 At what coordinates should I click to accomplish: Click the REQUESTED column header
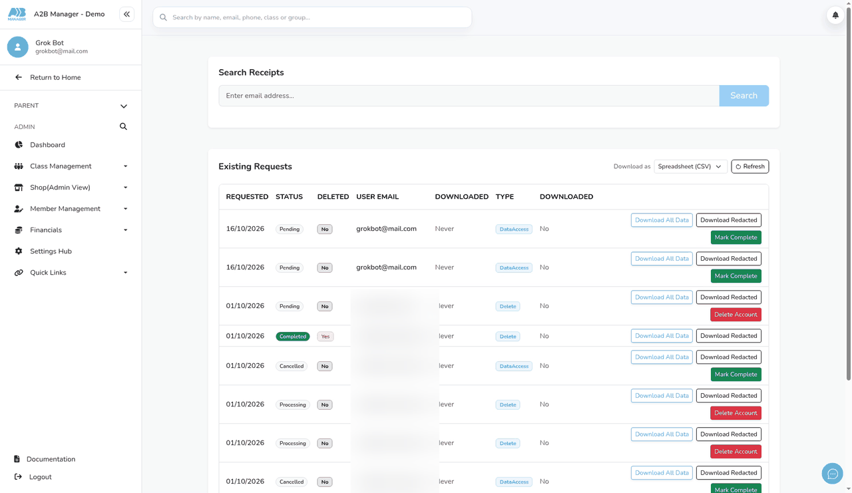click(247, 197)
